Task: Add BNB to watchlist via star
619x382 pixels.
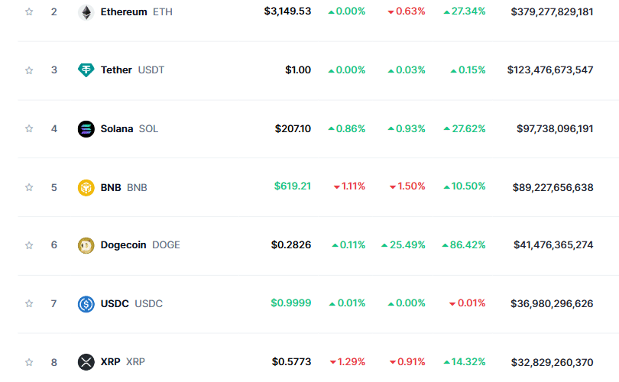Action: tap(29, 187)
